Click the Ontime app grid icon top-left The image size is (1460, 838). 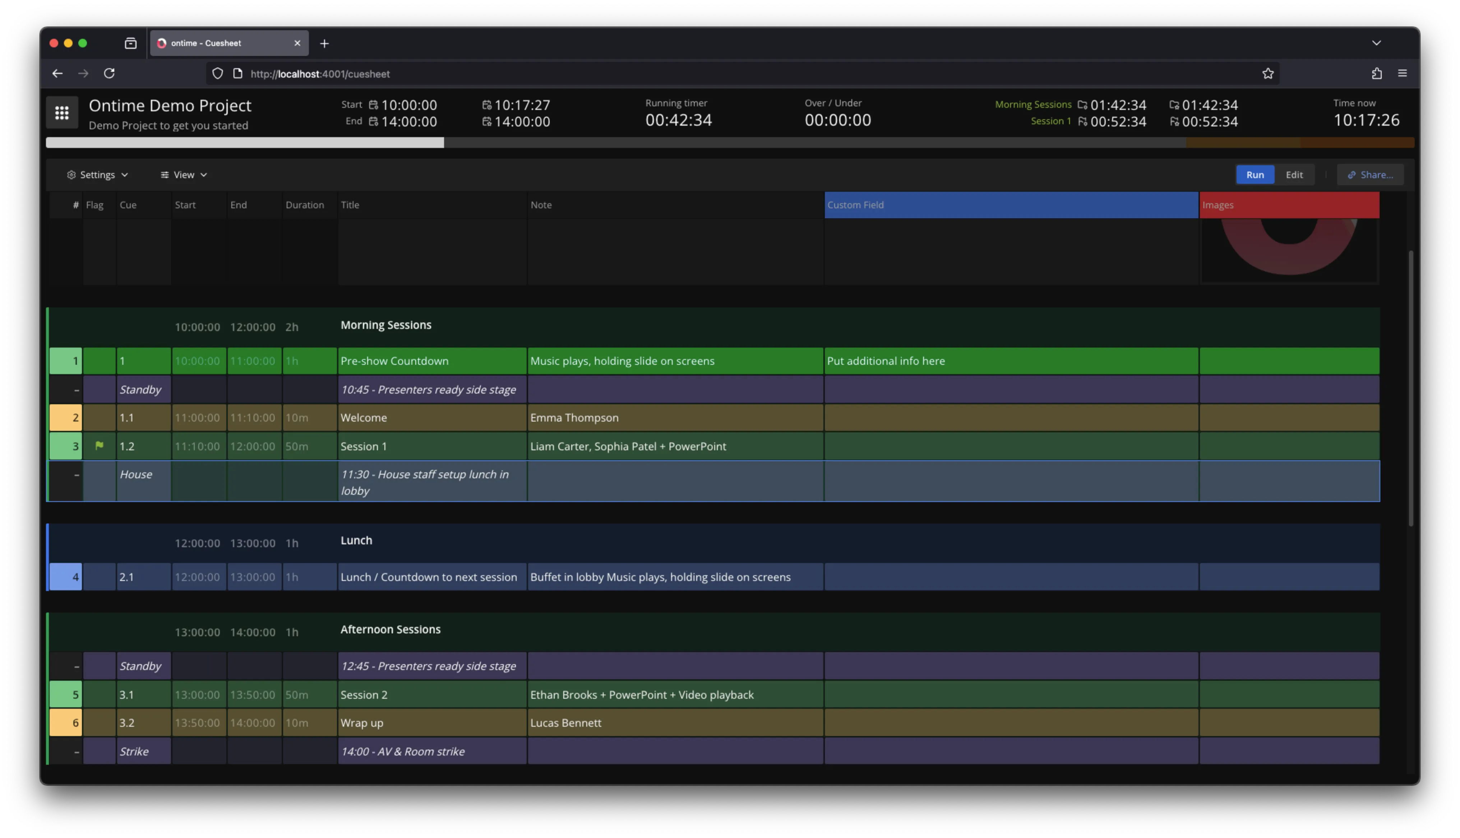pos(61,112)
